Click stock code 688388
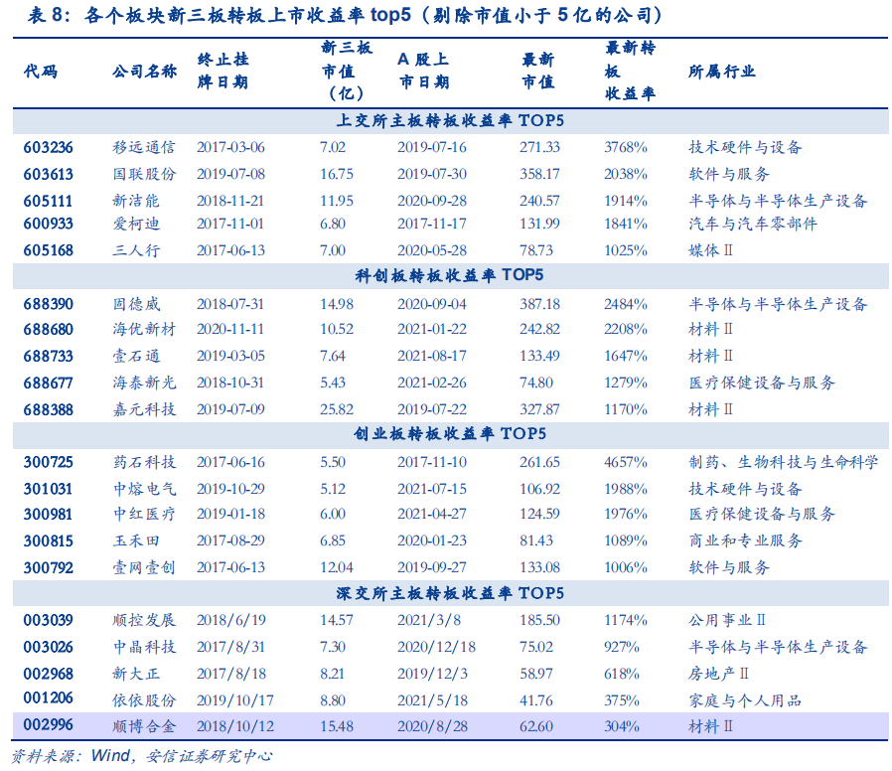Image resolution: width=892 pixels, height=771 pixels. coord(49,410)
